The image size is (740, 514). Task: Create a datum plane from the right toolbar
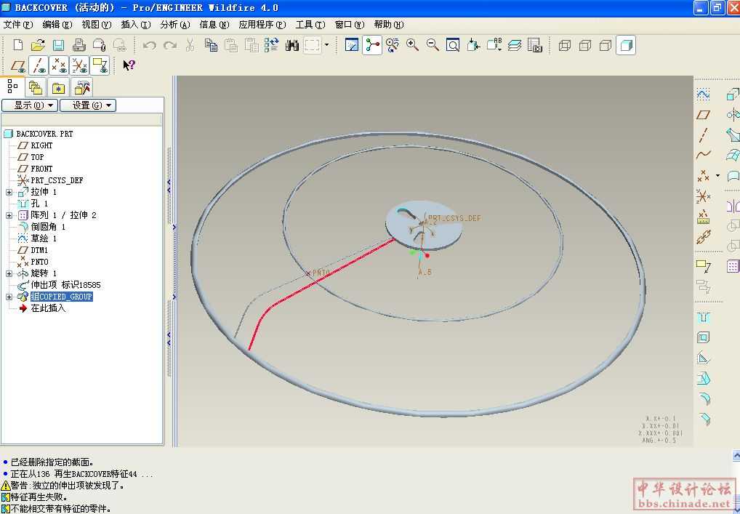703,115
